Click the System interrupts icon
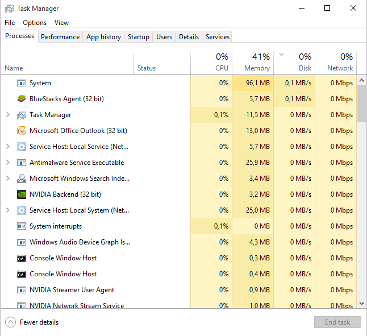367x336 pixels. 22,226
